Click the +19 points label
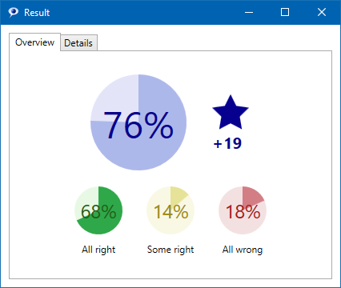The width and height of the screenshot is (341, 288). pos(227,143)
